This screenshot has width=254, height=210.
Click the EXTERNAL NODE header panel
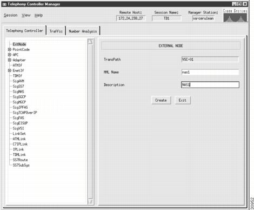pyautogui.click(x=171, y=45)
